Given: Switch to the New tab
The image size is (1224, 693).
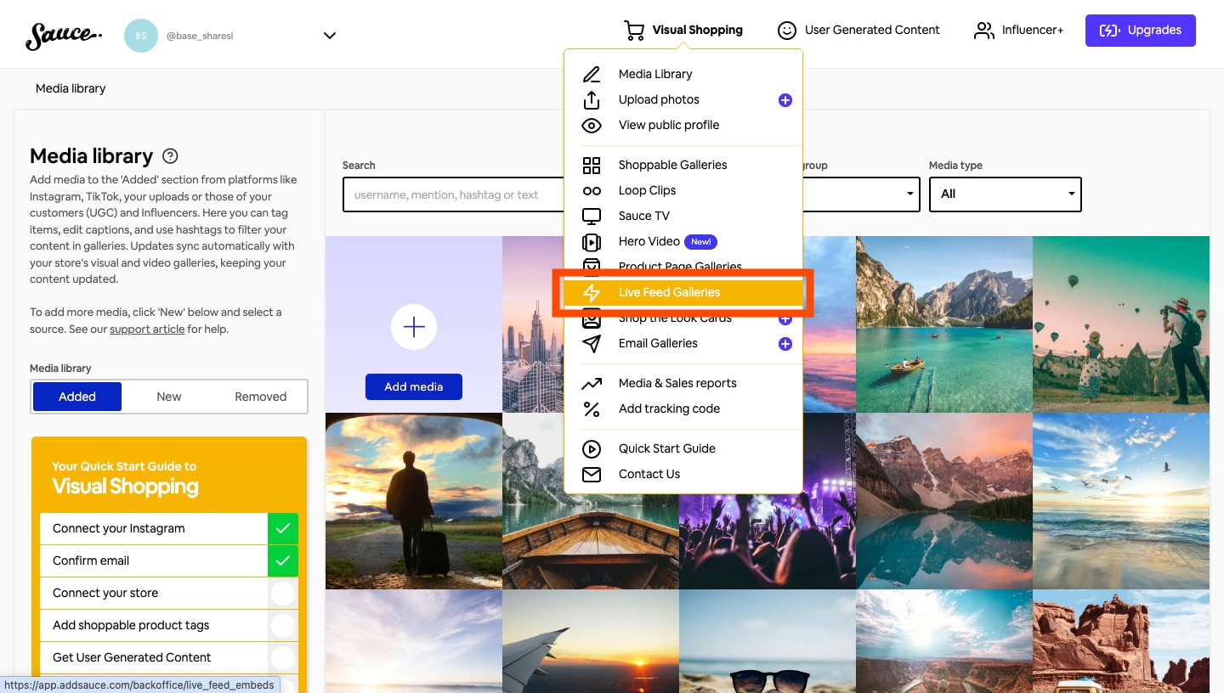Looking at the screenshot, I should point(169,397).
